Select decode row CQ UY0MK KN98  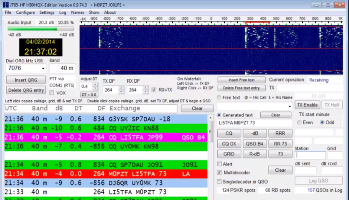(x=106, y=147)
